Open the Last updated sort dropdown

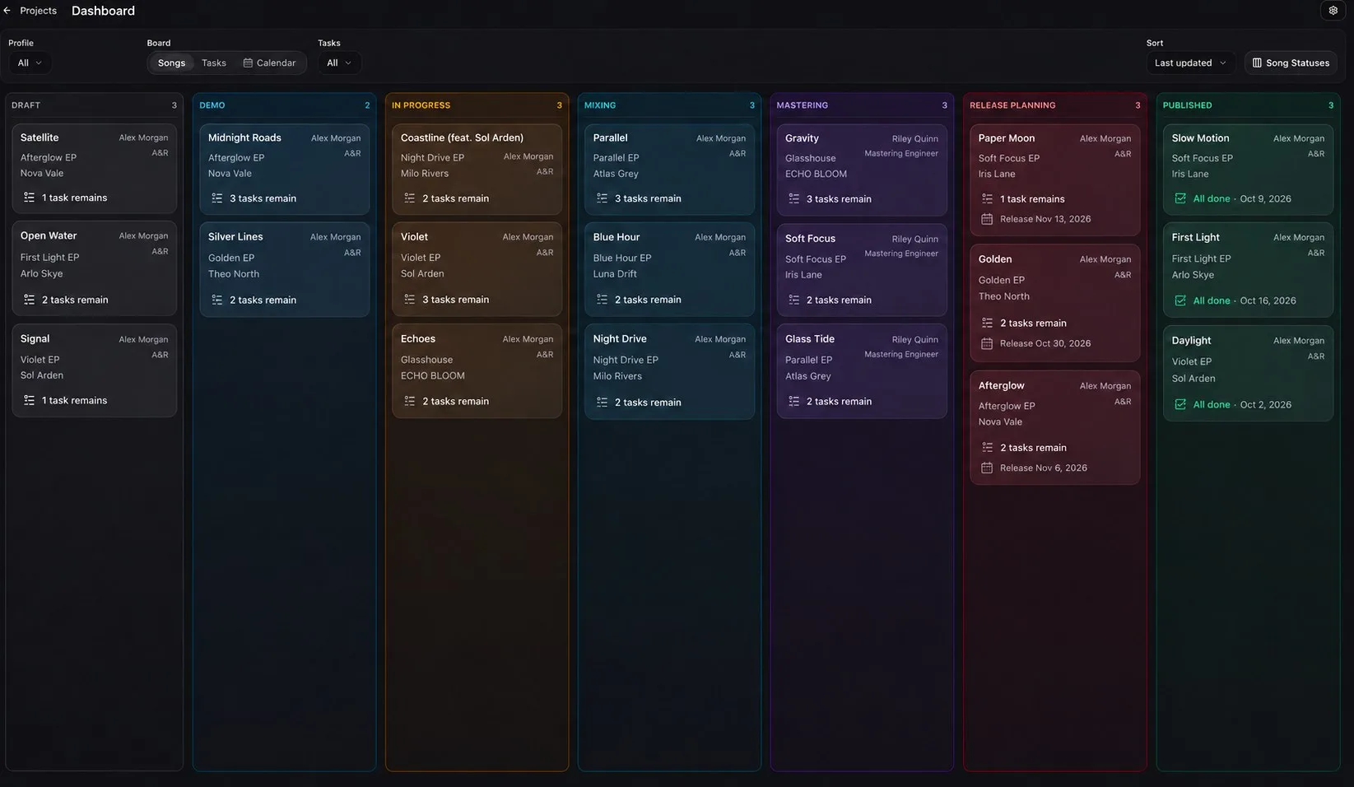pyautogui.click(x=1190, y=63)
